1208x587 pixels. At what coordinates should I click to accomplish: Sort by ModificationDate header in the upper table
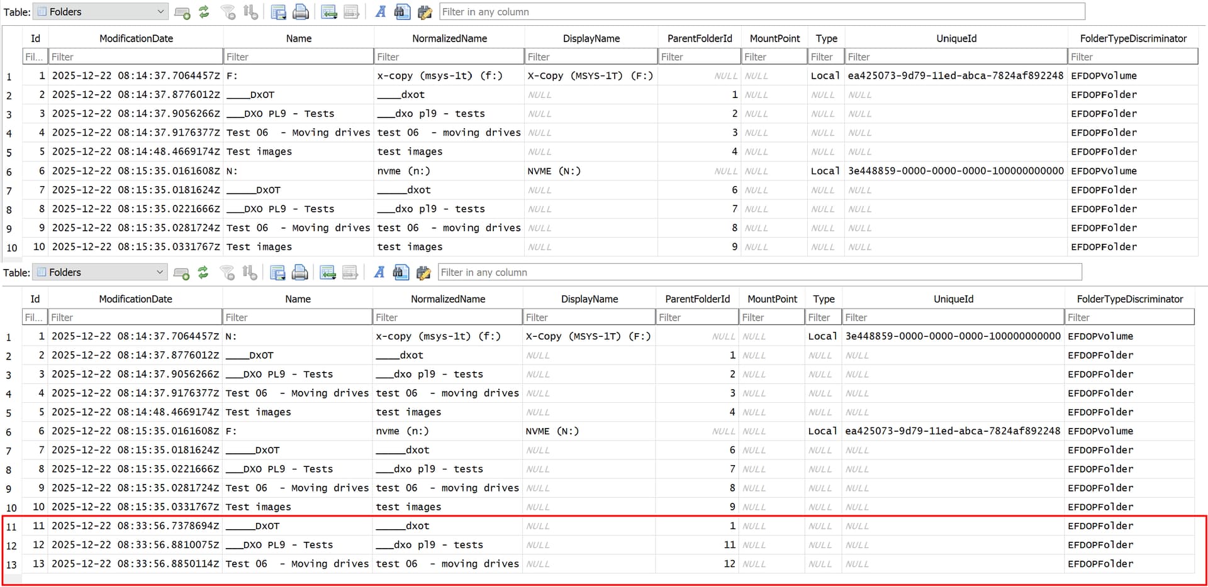(x=136, y=38)
